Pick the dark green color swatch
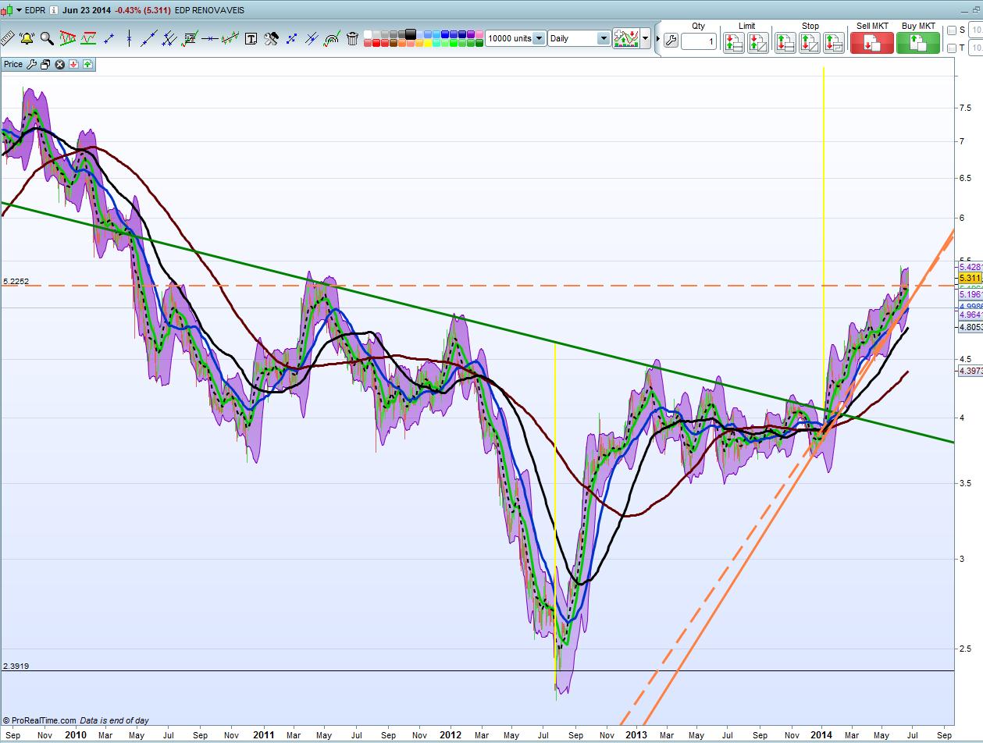 [479, 43]
